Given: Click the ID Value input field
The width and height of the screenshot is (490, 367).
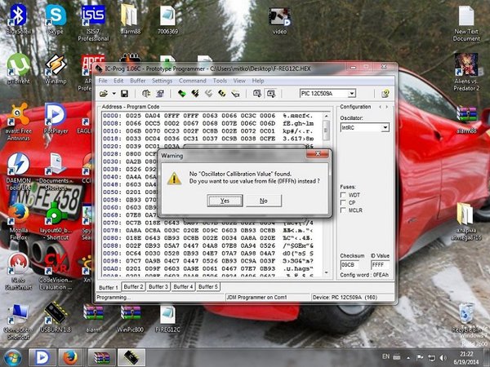Looking at the screenshot, I should click(380, 264).
